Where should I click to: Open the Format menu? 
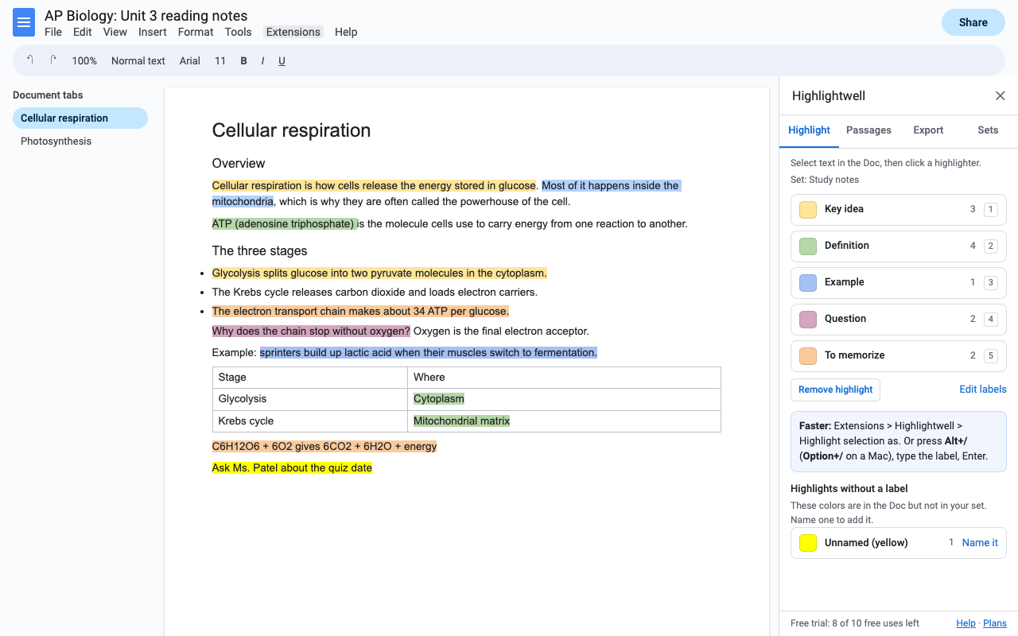[x=196, y=32]
